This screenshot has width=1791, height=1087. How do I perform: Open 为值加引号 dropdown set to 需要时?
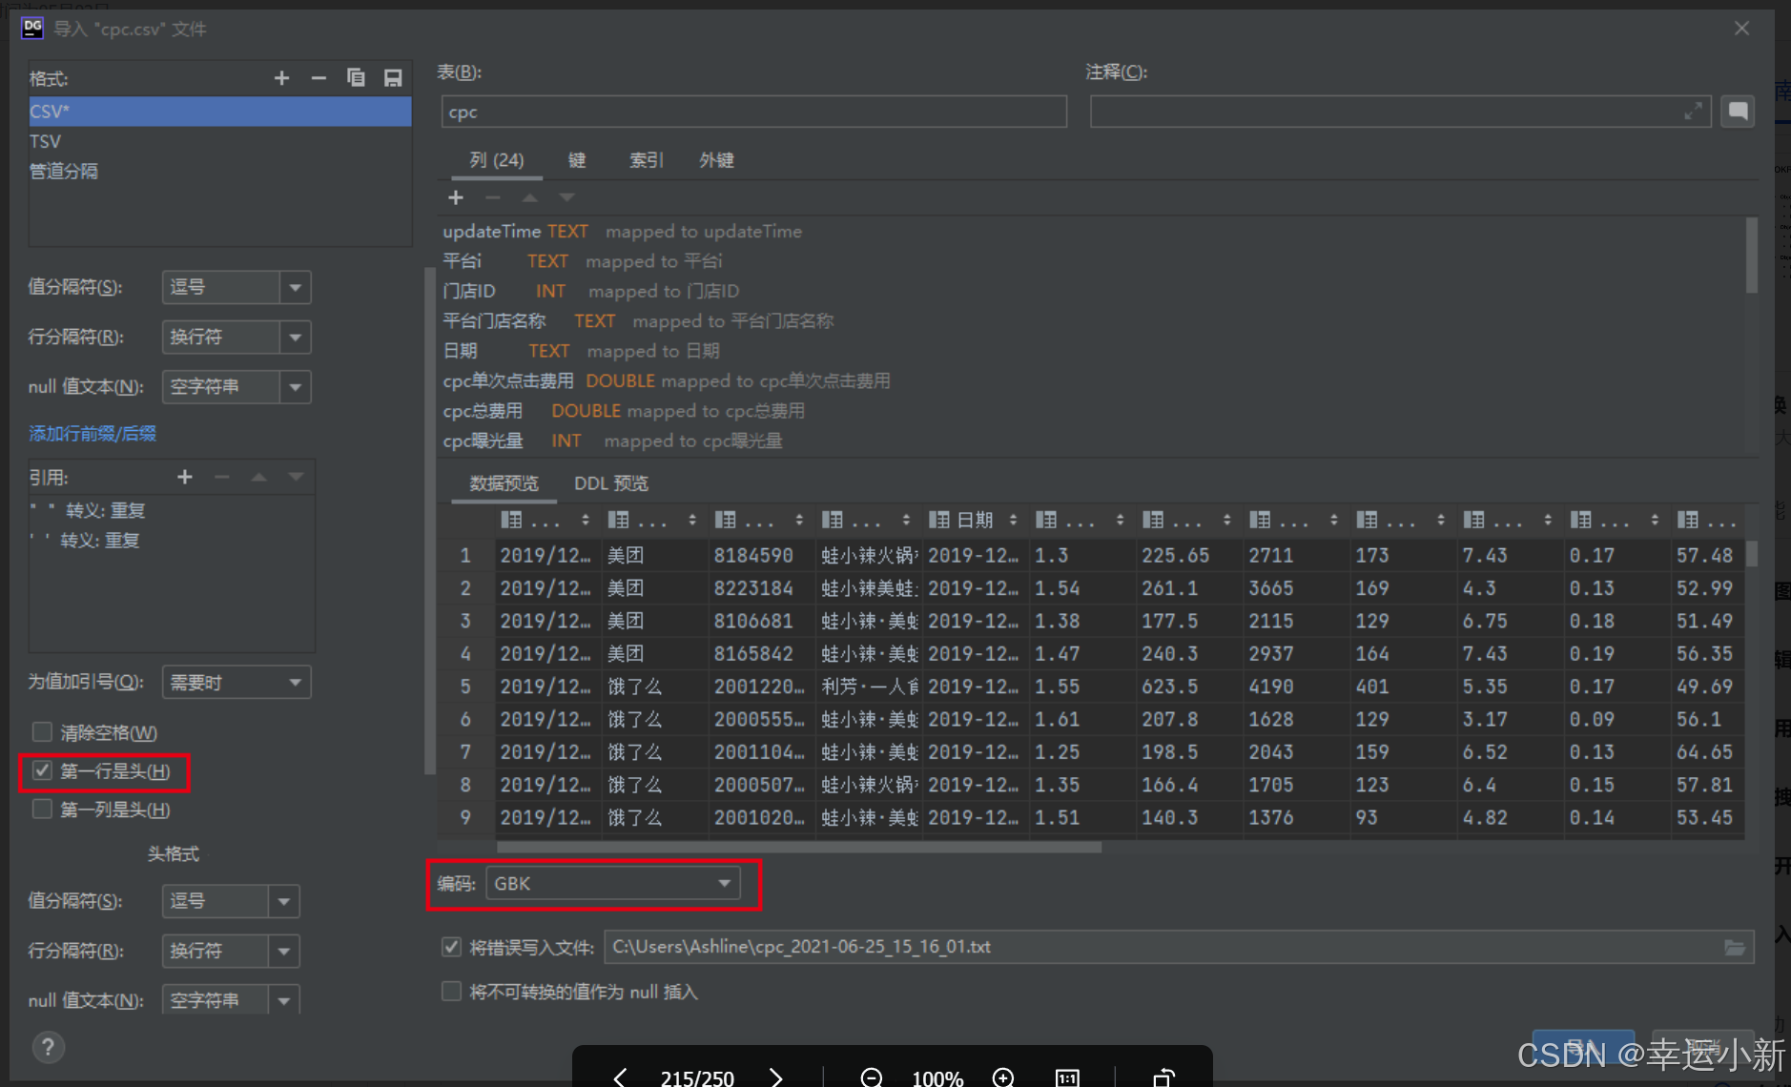pos(237,682)
